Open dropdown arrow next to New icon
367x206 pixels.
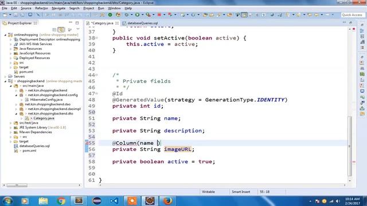point(10,15)
